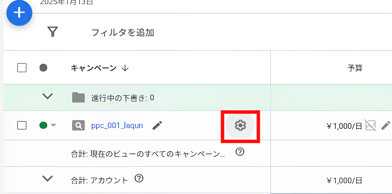Collapse the 進行中の下書き drafts row

pyautogui.click(x=48, y=97)
